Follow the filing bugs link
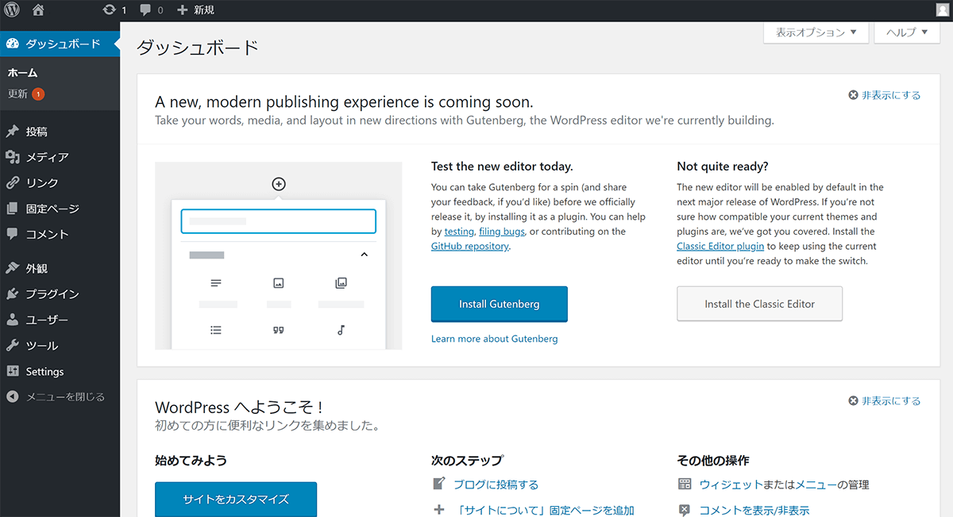The height and width of the screenshot is (517, 953). [502, 232]
